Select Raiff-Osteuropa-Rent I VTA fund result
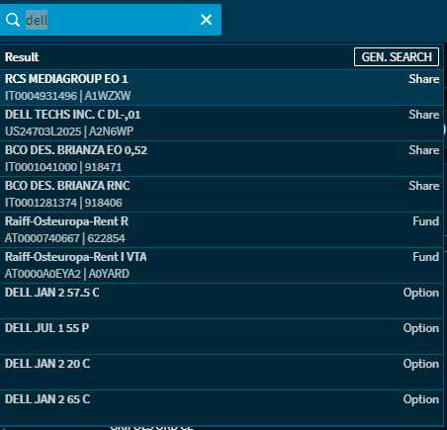 click(222, 265)
